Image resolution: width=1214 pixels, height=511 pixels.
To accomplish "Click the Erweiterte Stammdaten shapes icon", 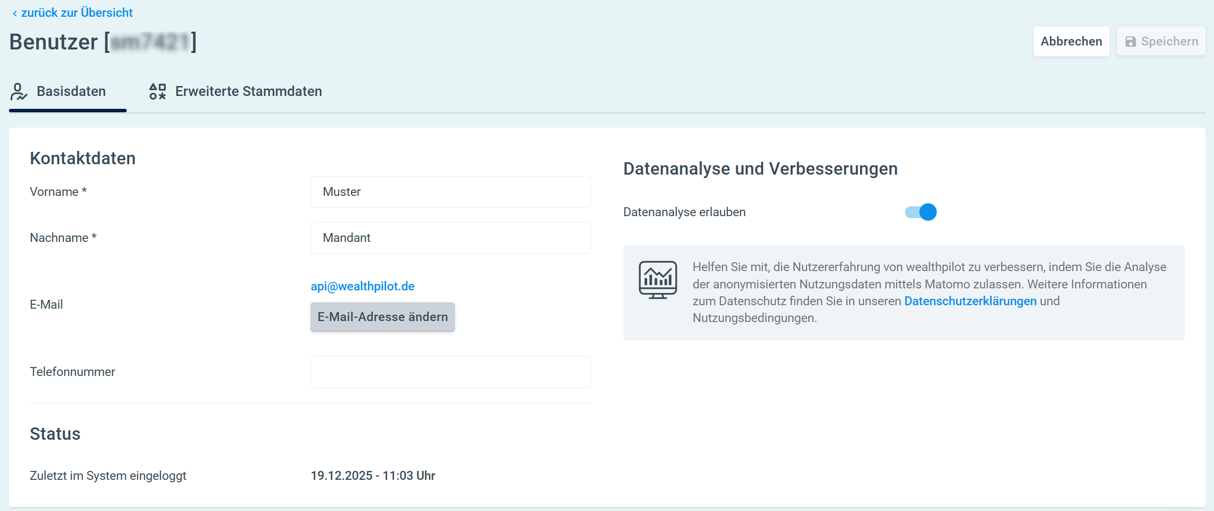I will pos(157,92).
